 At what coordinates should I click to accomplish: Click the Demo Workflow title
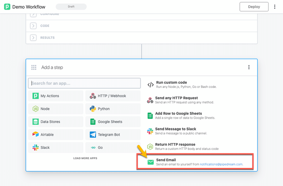29,7
